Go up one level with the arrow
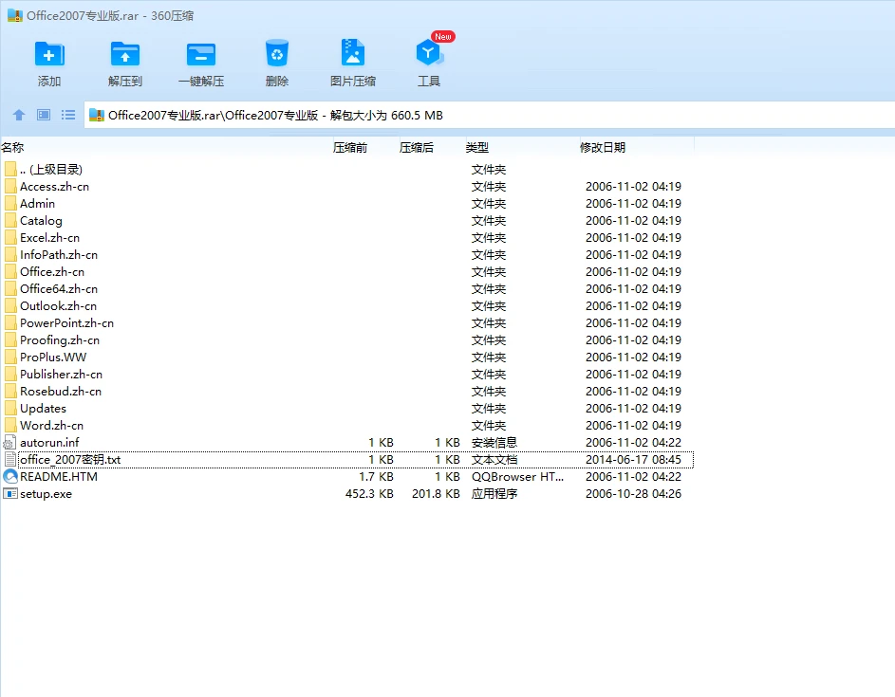 tap(19, 115)
